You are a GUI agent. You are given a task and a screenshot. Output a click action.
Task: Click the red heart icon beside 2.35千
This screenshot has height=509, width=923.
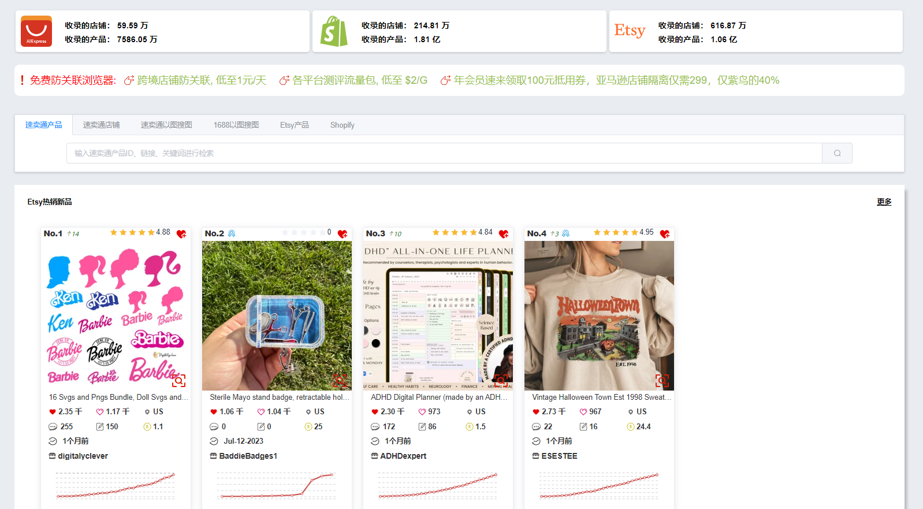click(53, 412)
